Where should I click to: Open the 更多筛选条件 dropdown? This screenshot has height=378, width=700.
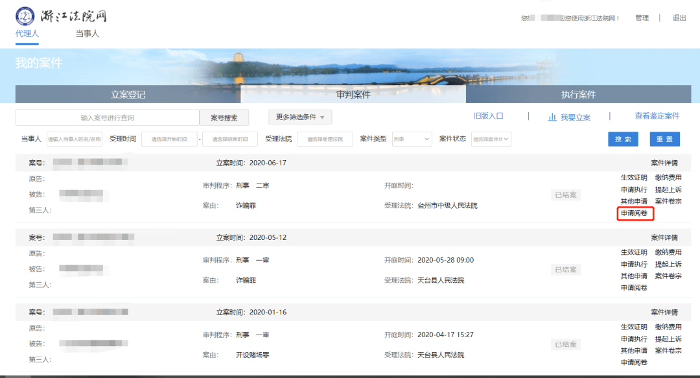coord(301,117)
